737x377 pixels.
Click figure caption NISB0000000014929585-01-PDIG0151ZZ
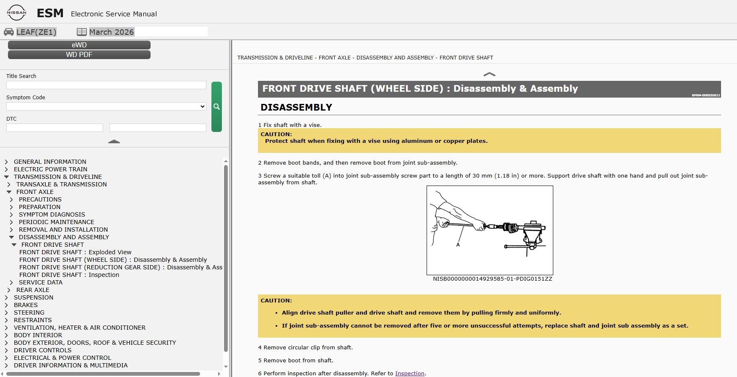click(x=492, y=279)
